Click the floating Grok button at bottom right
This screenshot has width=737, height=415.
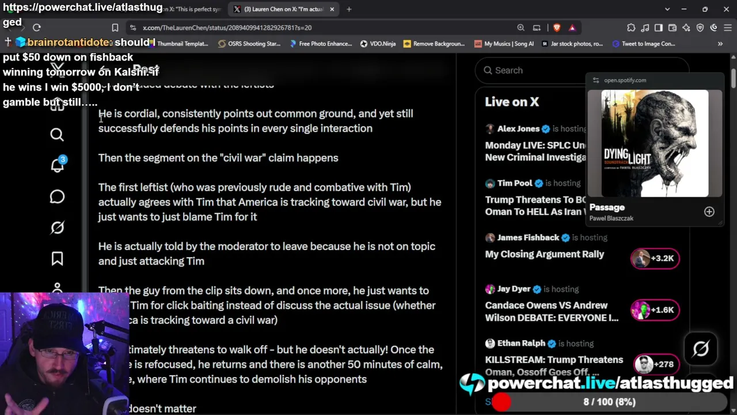(701, 348)
